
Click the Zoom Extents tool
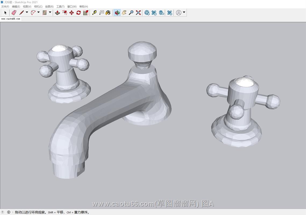point(138,13)
